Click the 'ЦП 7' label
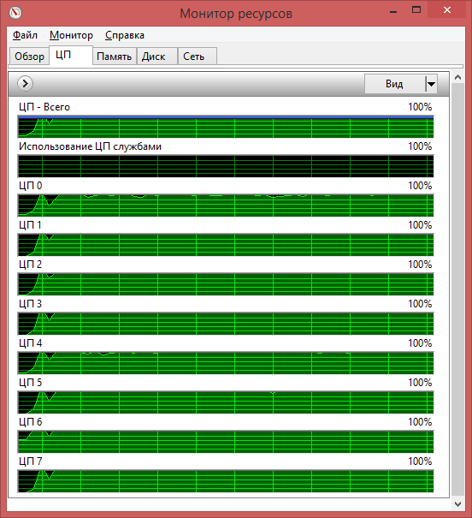Screen dimensions: 472x518 [30, 461]
